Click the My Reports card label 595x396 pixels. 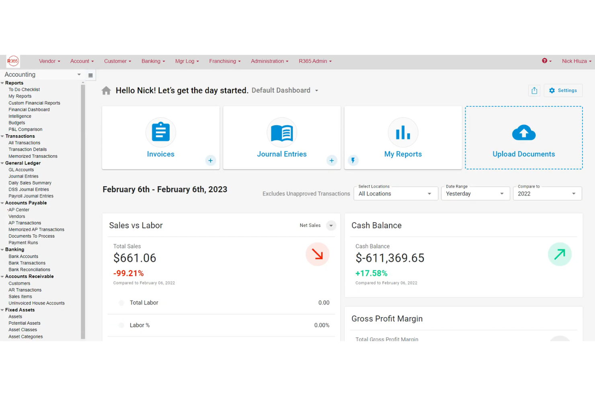point(403,154)
